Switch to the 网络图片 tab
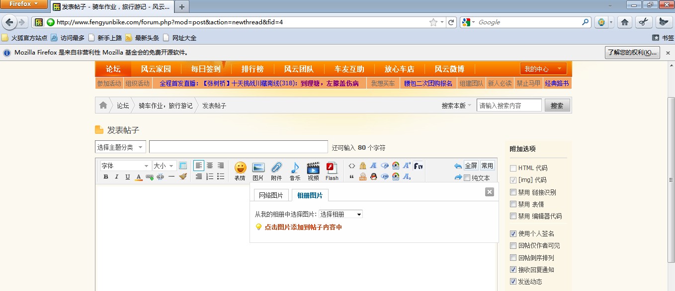 click(270, 195)
